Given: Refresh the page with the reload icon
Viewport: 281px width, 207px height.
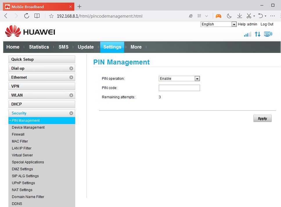Looking at the screenshot, I should point(27,16).
